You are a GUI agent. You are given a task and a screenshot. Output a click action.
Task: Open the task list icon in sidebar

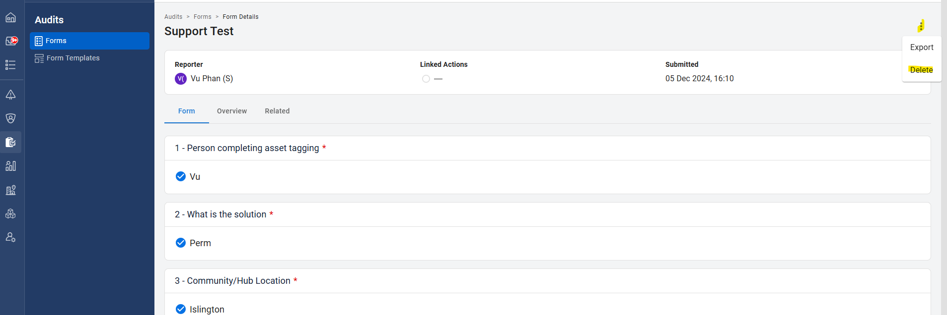(x=11, y=65)
